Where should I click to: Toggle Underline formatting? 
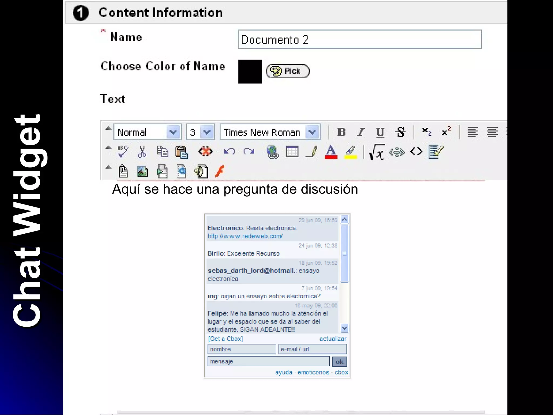(380, 132)
